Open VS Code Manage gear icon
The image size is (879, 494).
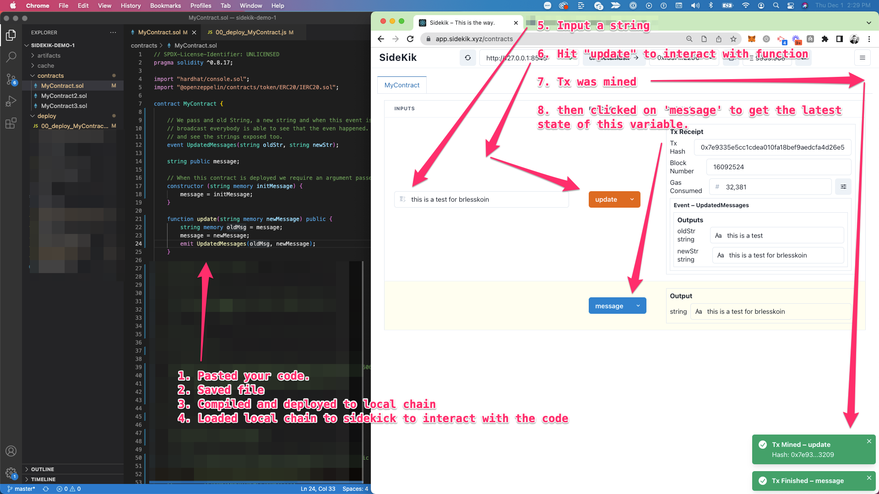click(11, 473)
